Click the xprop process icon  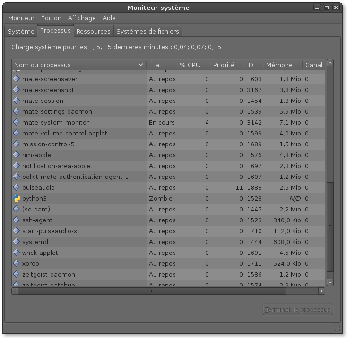pyautogui.click(x=17, y=263)
